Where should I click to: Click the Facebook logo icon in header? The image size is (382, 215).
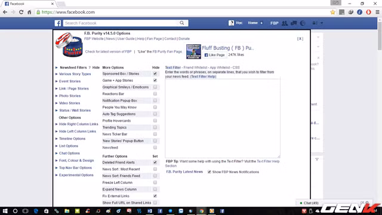pos(58,23)
